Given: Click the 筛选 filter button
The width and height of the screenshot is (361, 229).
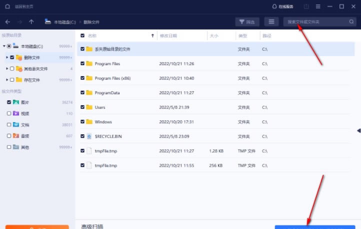Looking at the screenshot, I should 246,22.
